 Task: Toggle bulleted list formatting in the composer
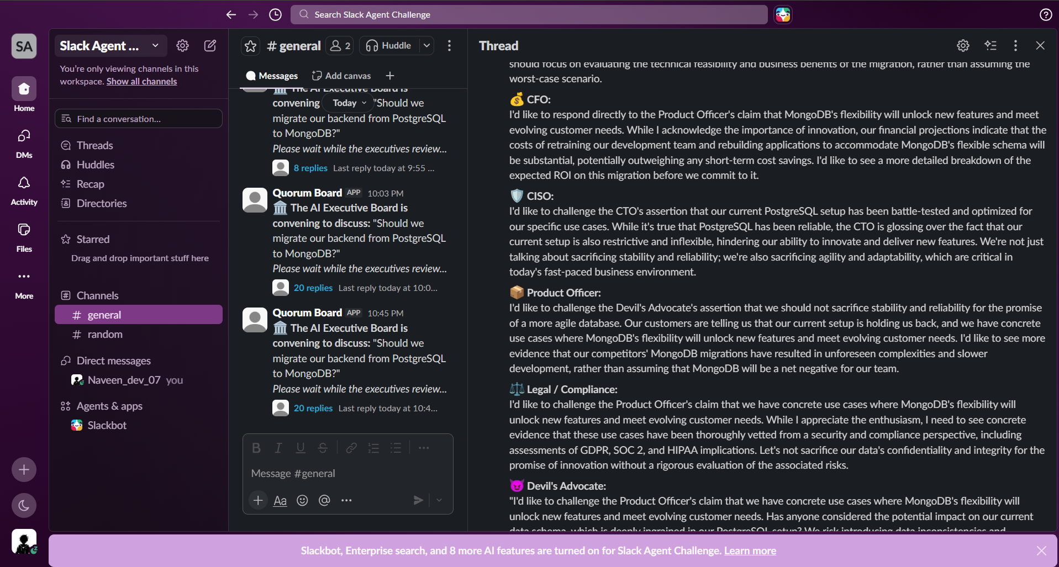click(396, 448)
